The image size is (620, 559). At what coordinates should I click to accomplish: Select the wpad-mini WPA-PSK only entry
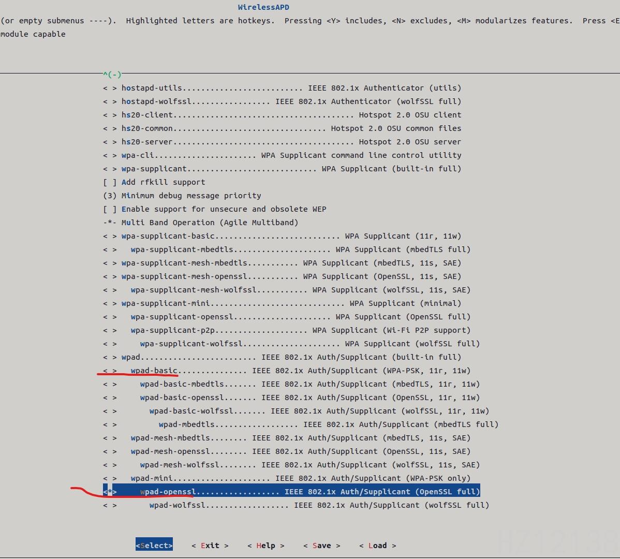pyautogui.click(x=287, y=478)
